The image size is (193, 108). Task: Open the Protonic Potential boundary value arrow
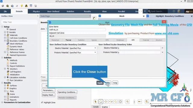[163, 52]
